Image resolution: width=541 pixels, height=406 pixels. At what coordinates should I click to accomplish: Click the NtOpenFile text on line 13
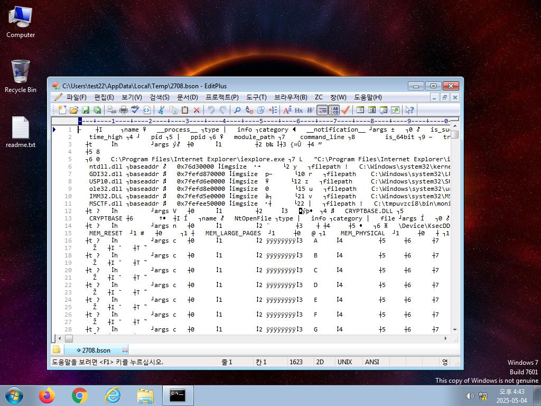[253, 218]
